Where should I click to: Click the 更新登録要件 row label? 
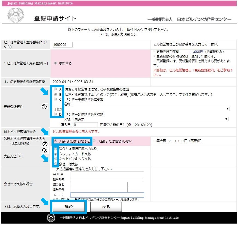13,107
